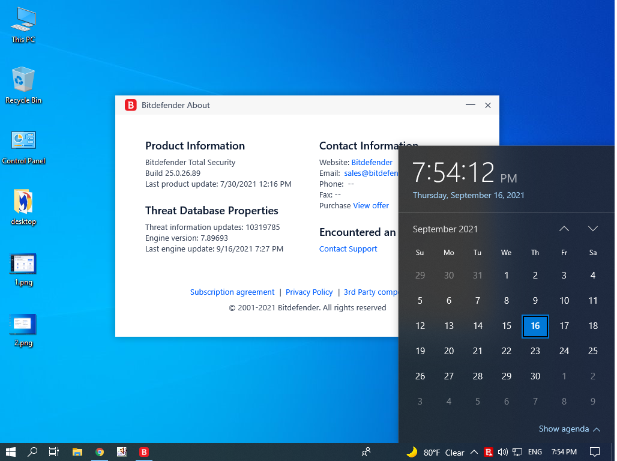Open network settings tray icon
The height and width of the screenshot is (461, 617).
517,452
